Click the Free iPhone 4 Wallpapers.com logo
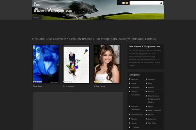This screenshot has height=130, width=196. point(53,7)
